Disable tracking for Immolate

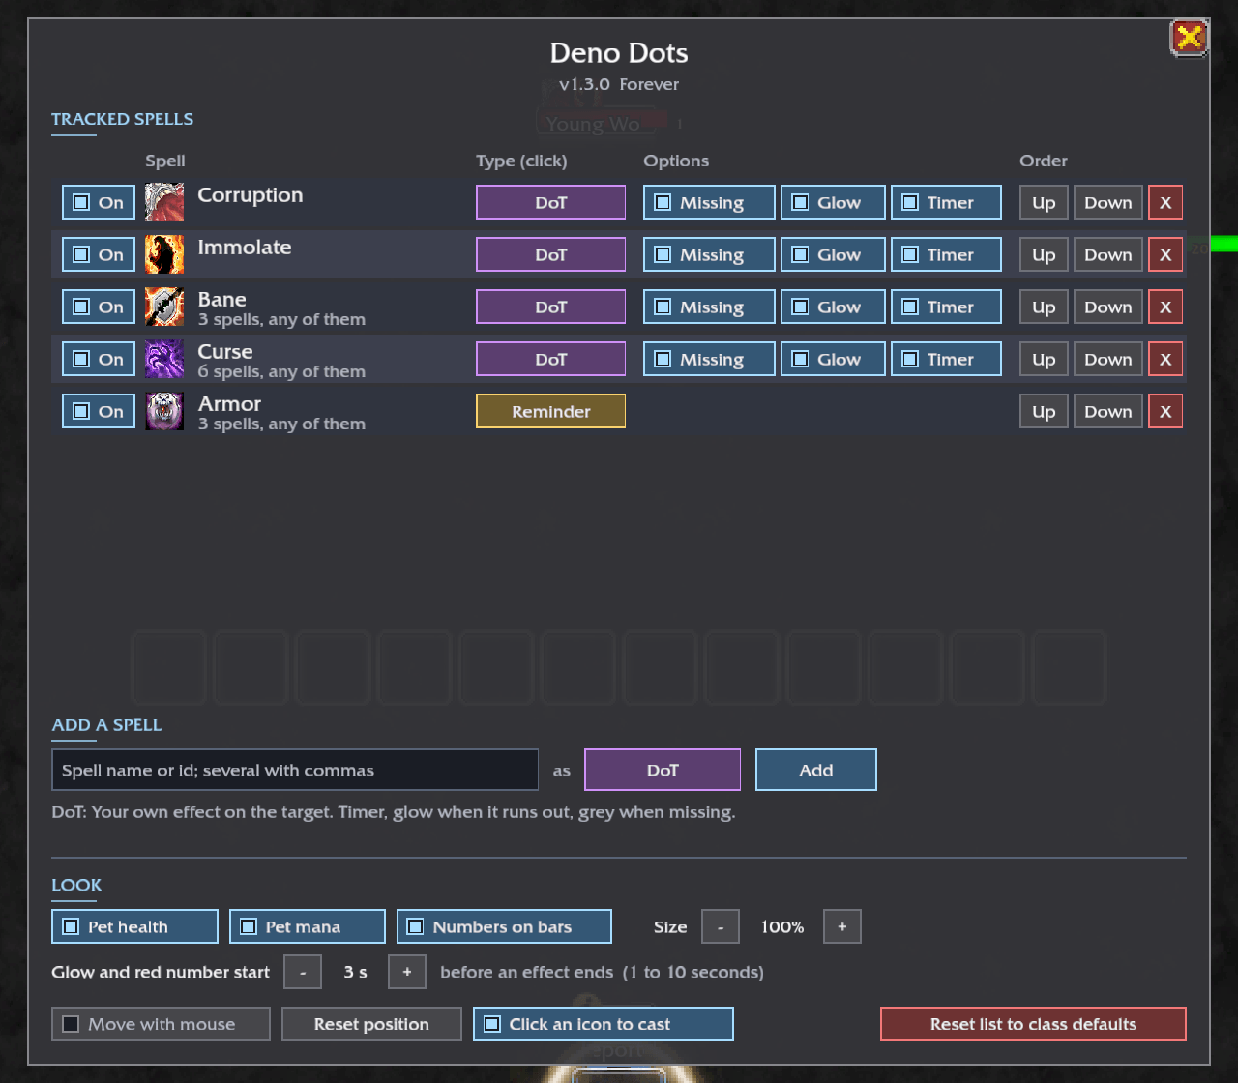click(99, 254)
